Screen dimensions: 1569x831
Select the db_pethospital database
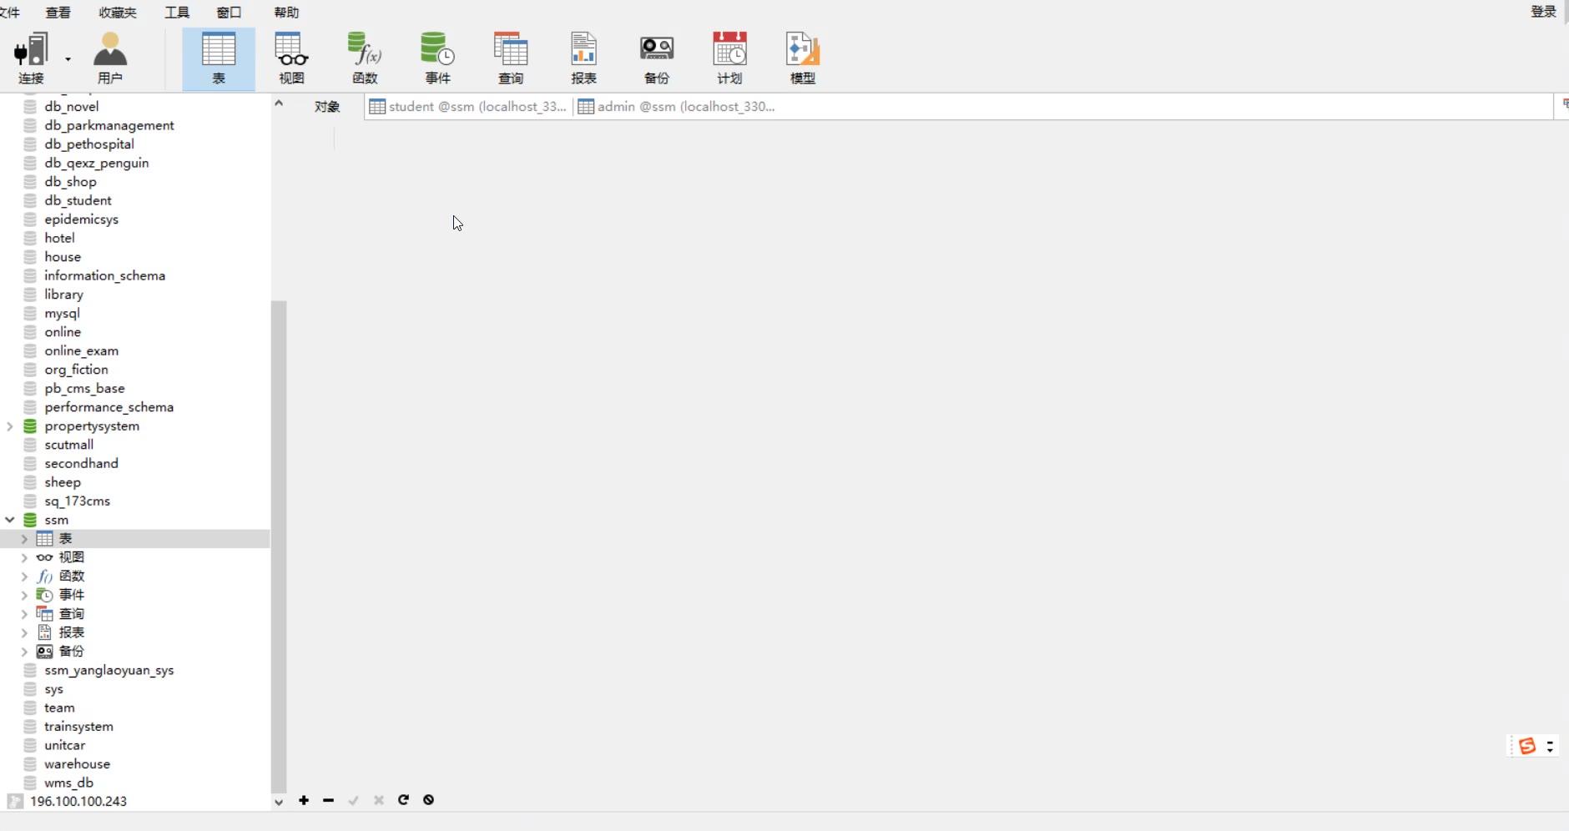pos(89,144)
